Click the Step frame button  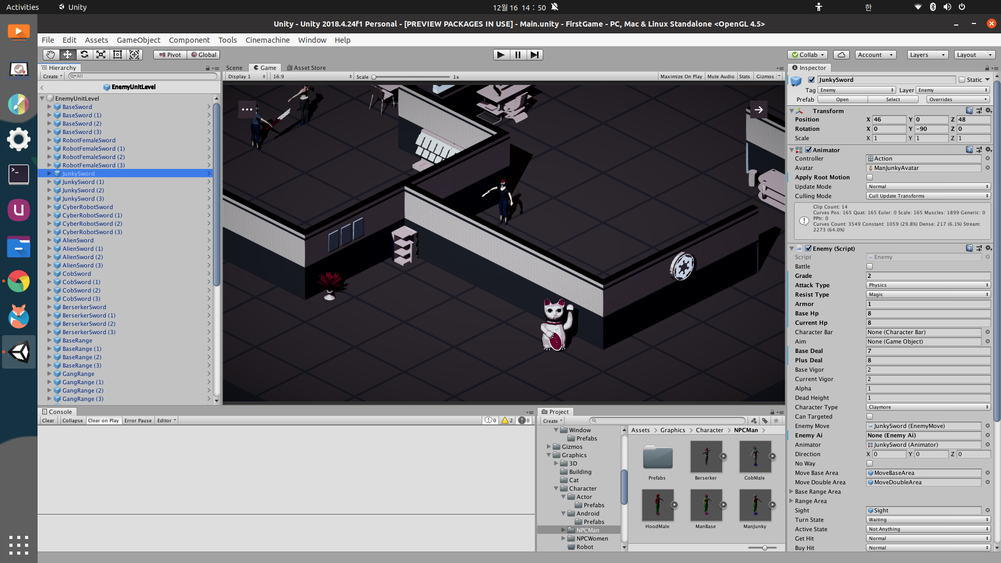(534, 55)
